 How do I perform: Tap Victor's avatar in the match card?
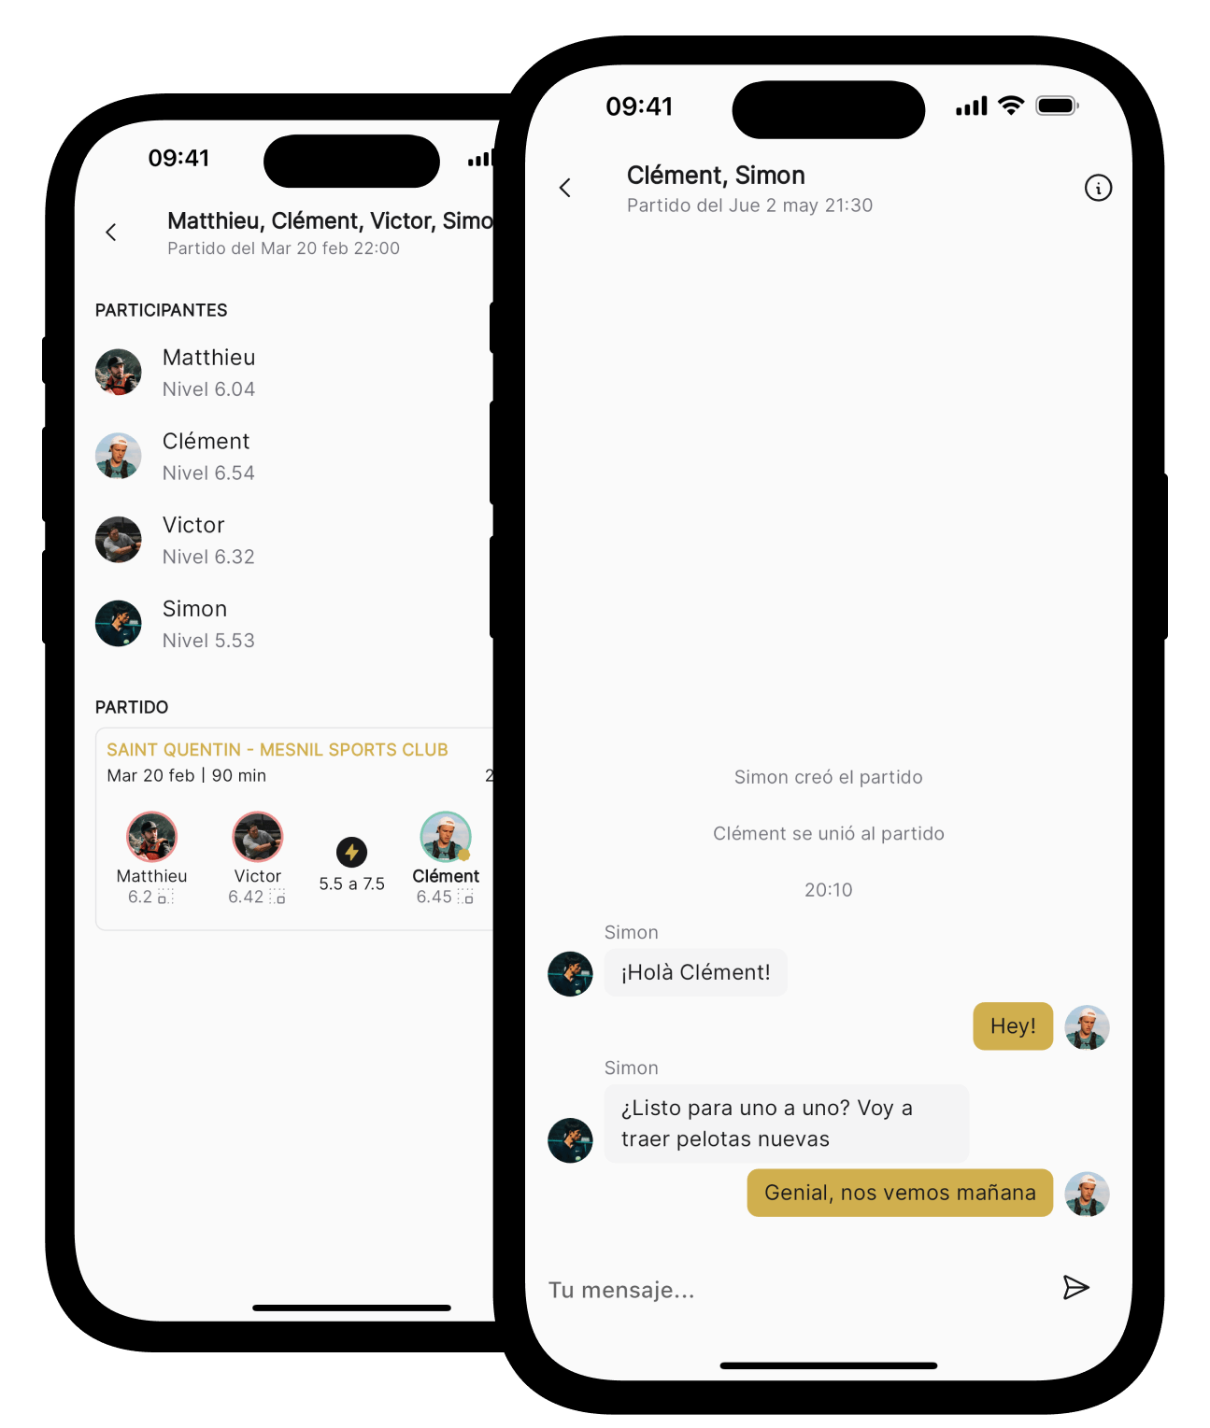tap(258, 836)
